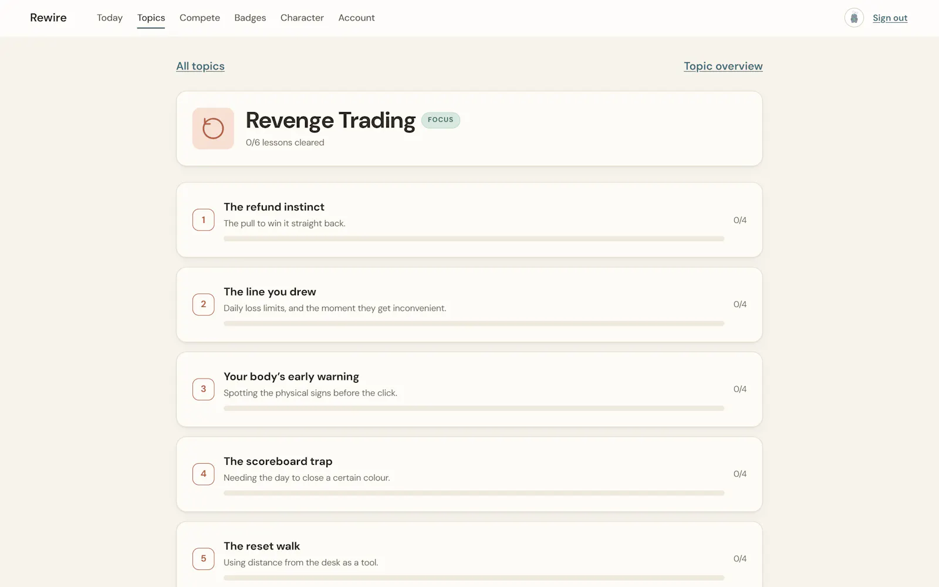This screenshot has height=587, width=939.
Task: Click the 0/4 count for The line you drew
Action: [x=739, y=305]
